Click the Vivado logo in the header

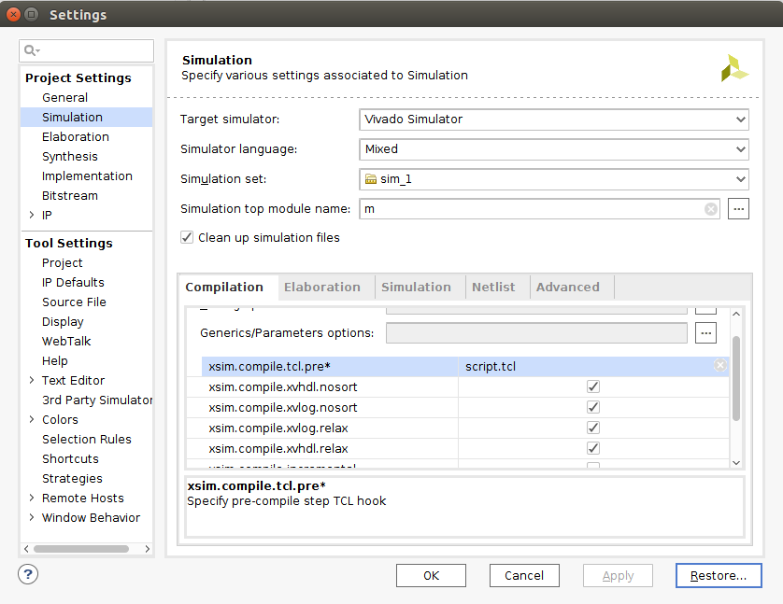coord(734,68)
